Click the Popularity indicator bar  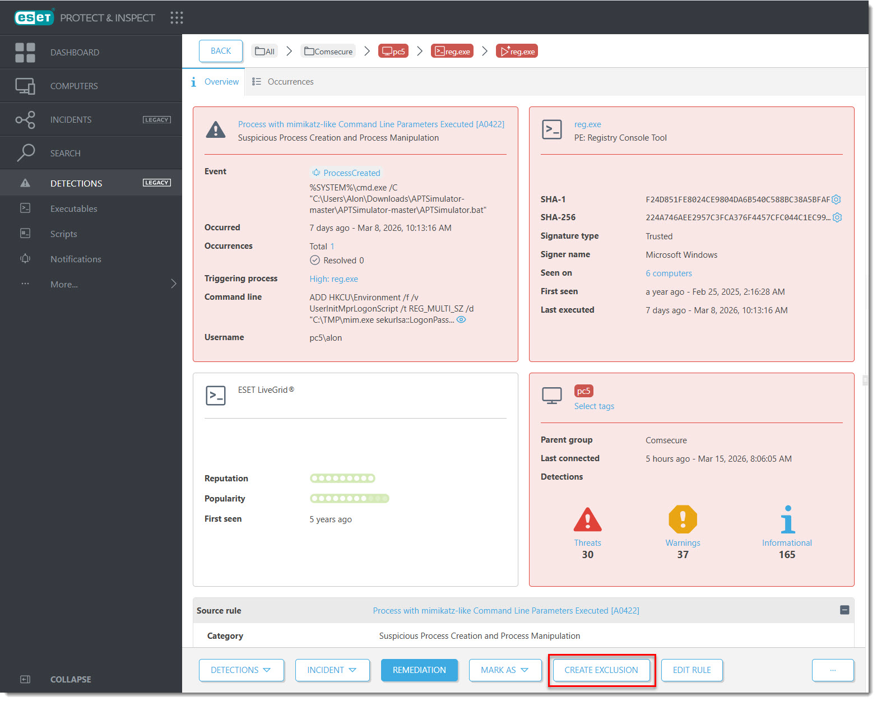tap(349, 498)
